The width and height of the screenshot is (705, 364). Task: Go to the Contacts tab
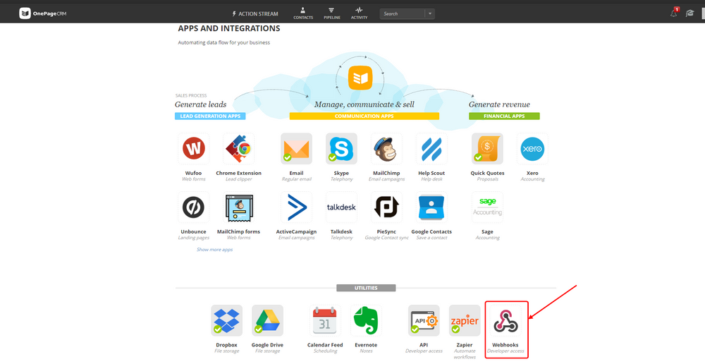coord(303,13)
